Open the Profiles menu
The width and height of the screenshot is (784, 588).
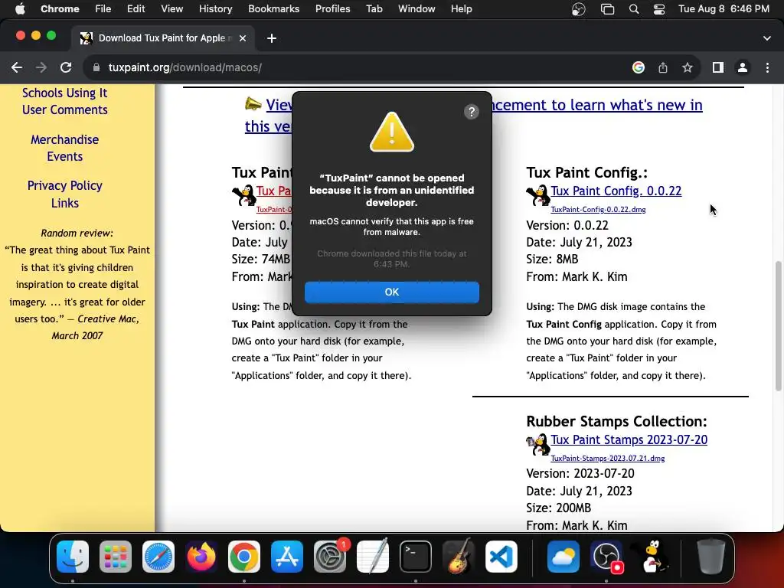[x=332, y=8]
